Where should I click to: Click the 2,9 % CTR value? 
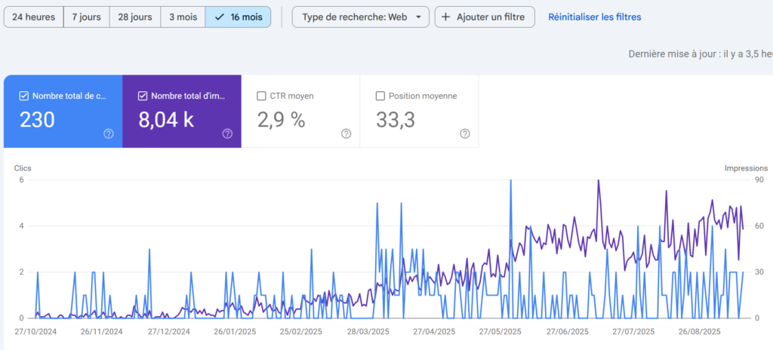(282, 119)
